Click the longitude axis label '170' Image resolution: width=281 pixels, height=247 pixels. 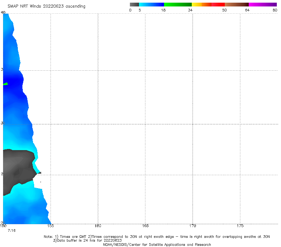(x=193, y=226)
